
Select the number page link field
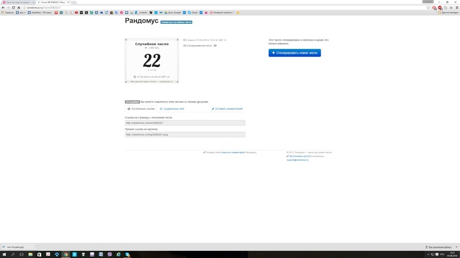pos(185,123)
